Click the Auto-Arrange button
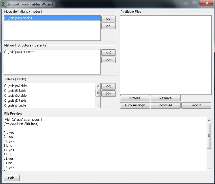The height and width of the screenshot is (184, 215). point(135,105)
